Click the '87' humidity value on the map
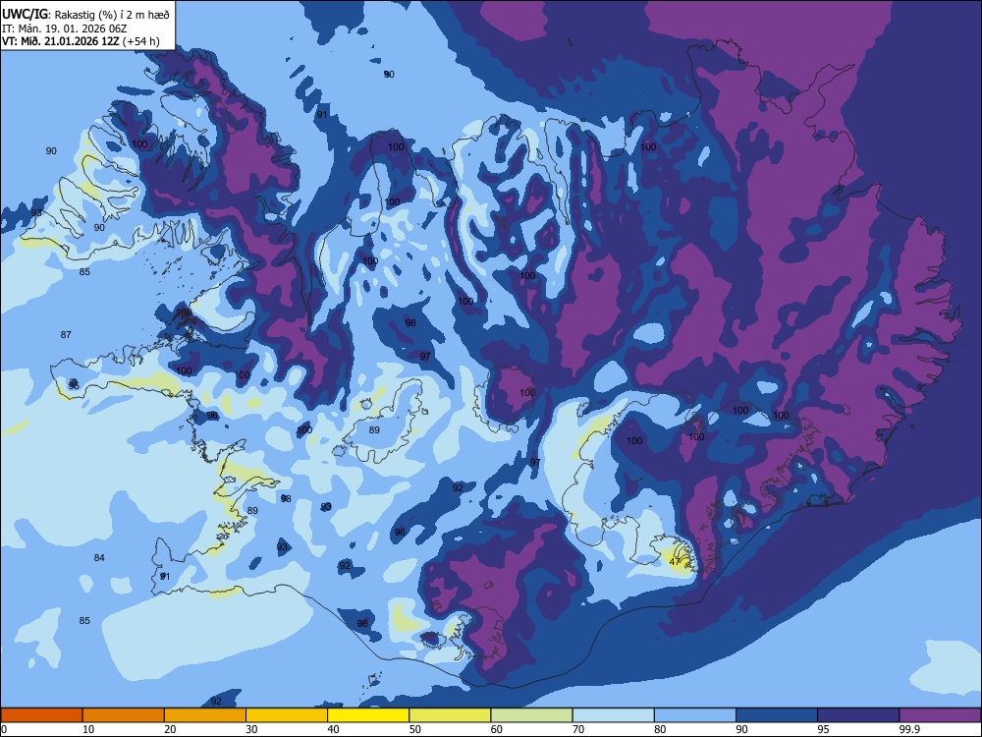Screen dimensions: 982x737 pos(66,335)
